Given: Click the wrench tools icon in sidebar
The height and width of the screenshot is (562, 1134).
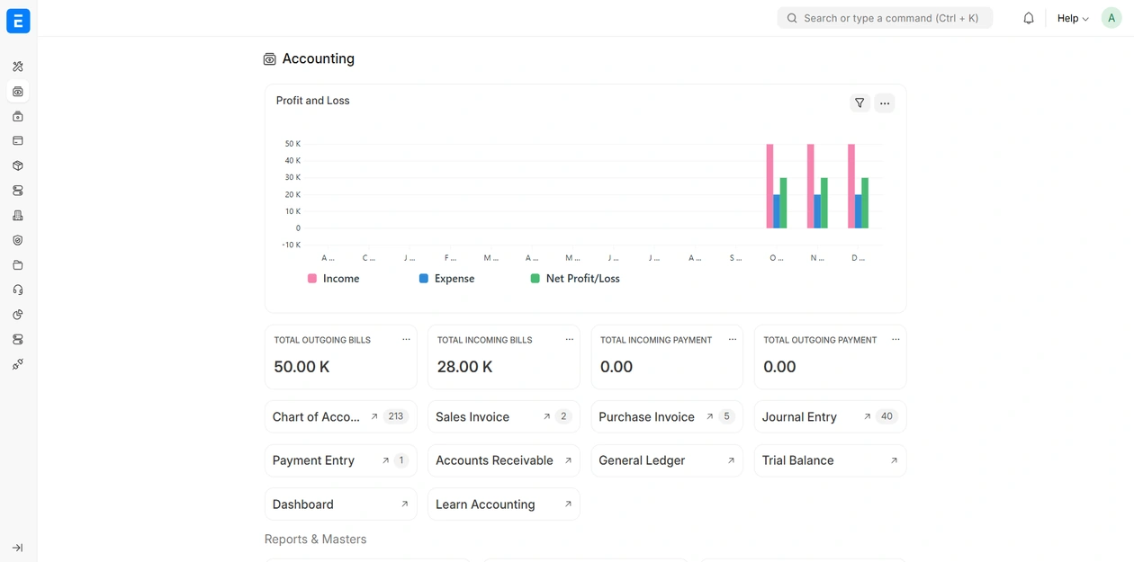Looking at the screenshot, I should click(18, 67).
